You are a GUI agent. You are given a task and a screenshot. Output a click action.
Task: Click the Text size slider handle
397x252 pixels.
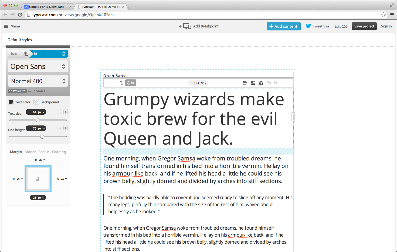(x=38, y=120)
